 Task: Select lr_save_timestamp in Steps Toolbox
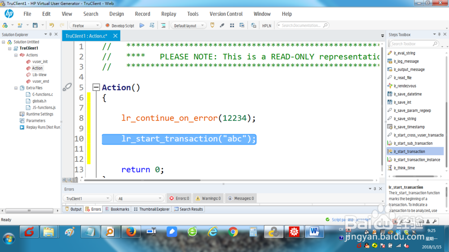point(409,127)
